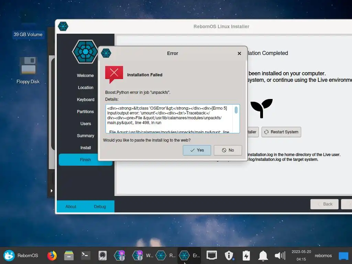
Task: Click the large RebornOS hexagon logo in sidebar
Action: click(85, 52)
